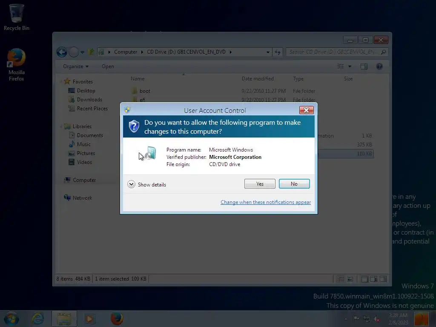Sort files by Size column header
The image size is (436, 327).
pos(348,79)
